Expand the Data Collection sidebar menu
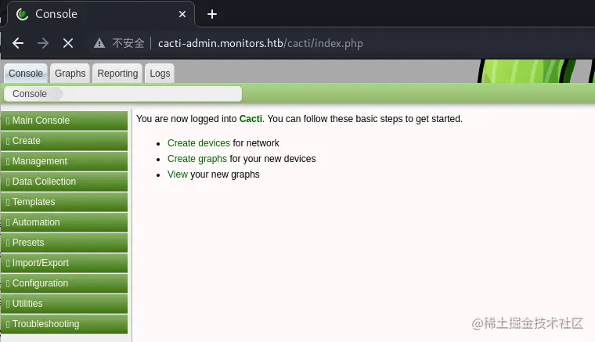The image size is (595, 342). [64, 182]
